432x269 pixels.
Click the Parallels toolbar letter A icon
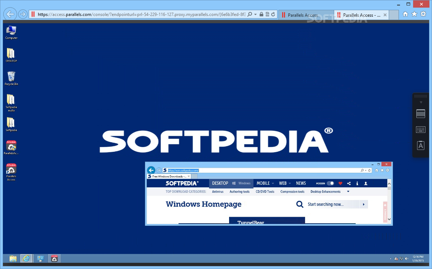pos(421,146)
